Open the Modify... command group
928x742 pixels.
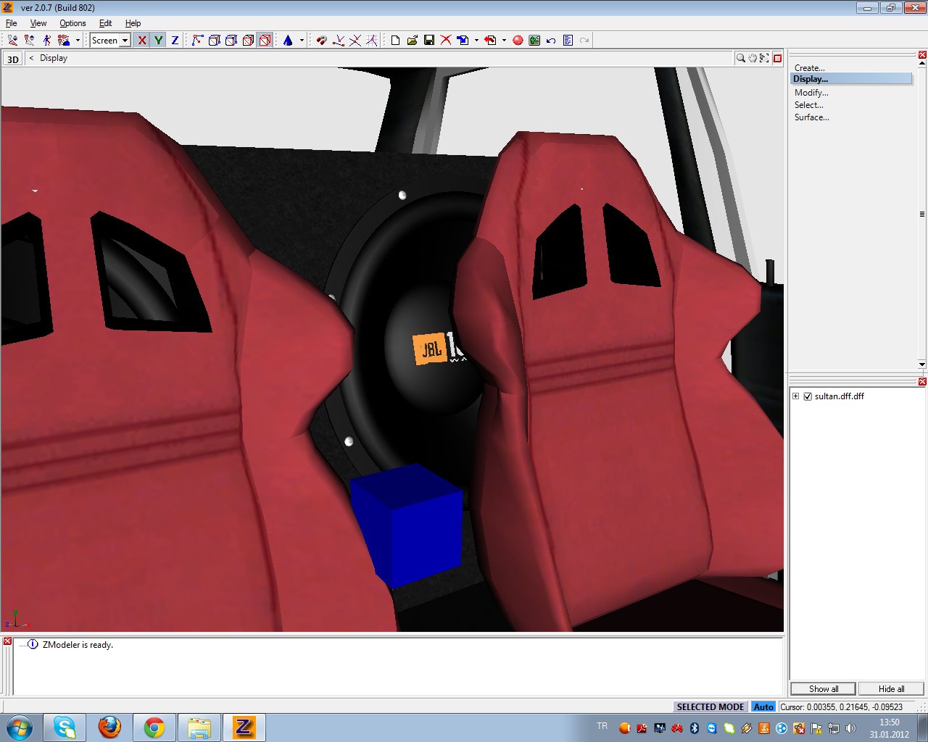811,93
